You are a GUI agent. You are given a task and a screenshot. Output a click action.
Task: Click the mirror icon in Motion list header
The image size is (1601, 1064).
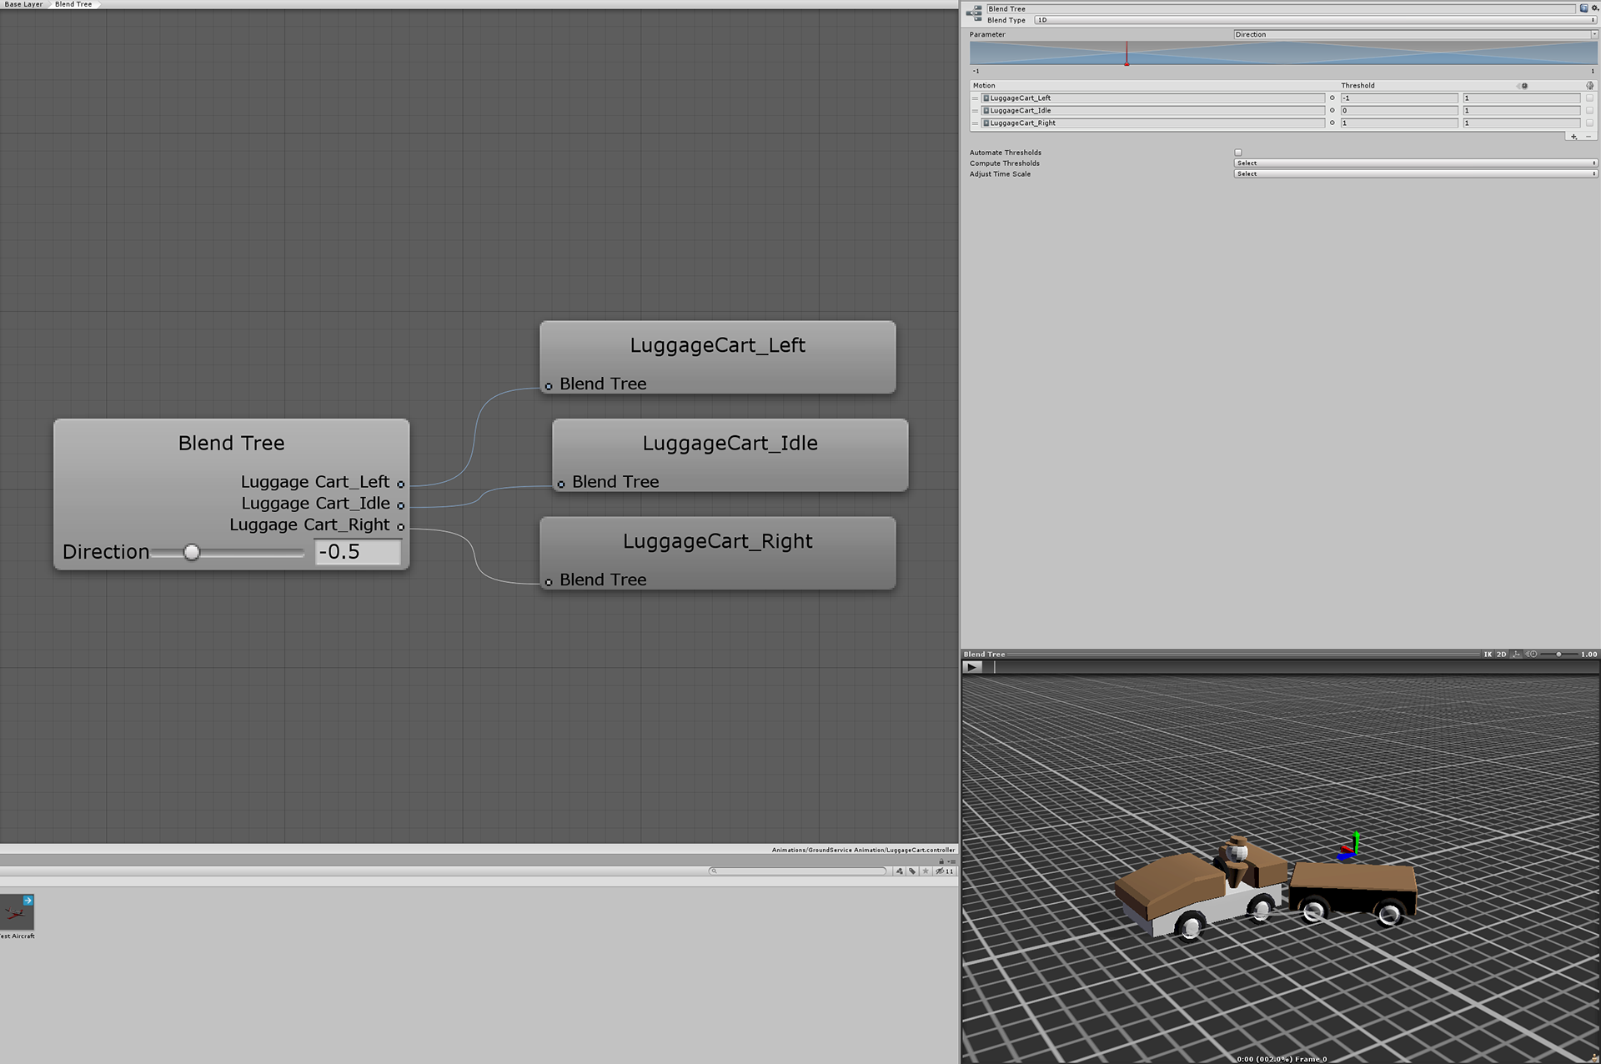coord(1590,86)
